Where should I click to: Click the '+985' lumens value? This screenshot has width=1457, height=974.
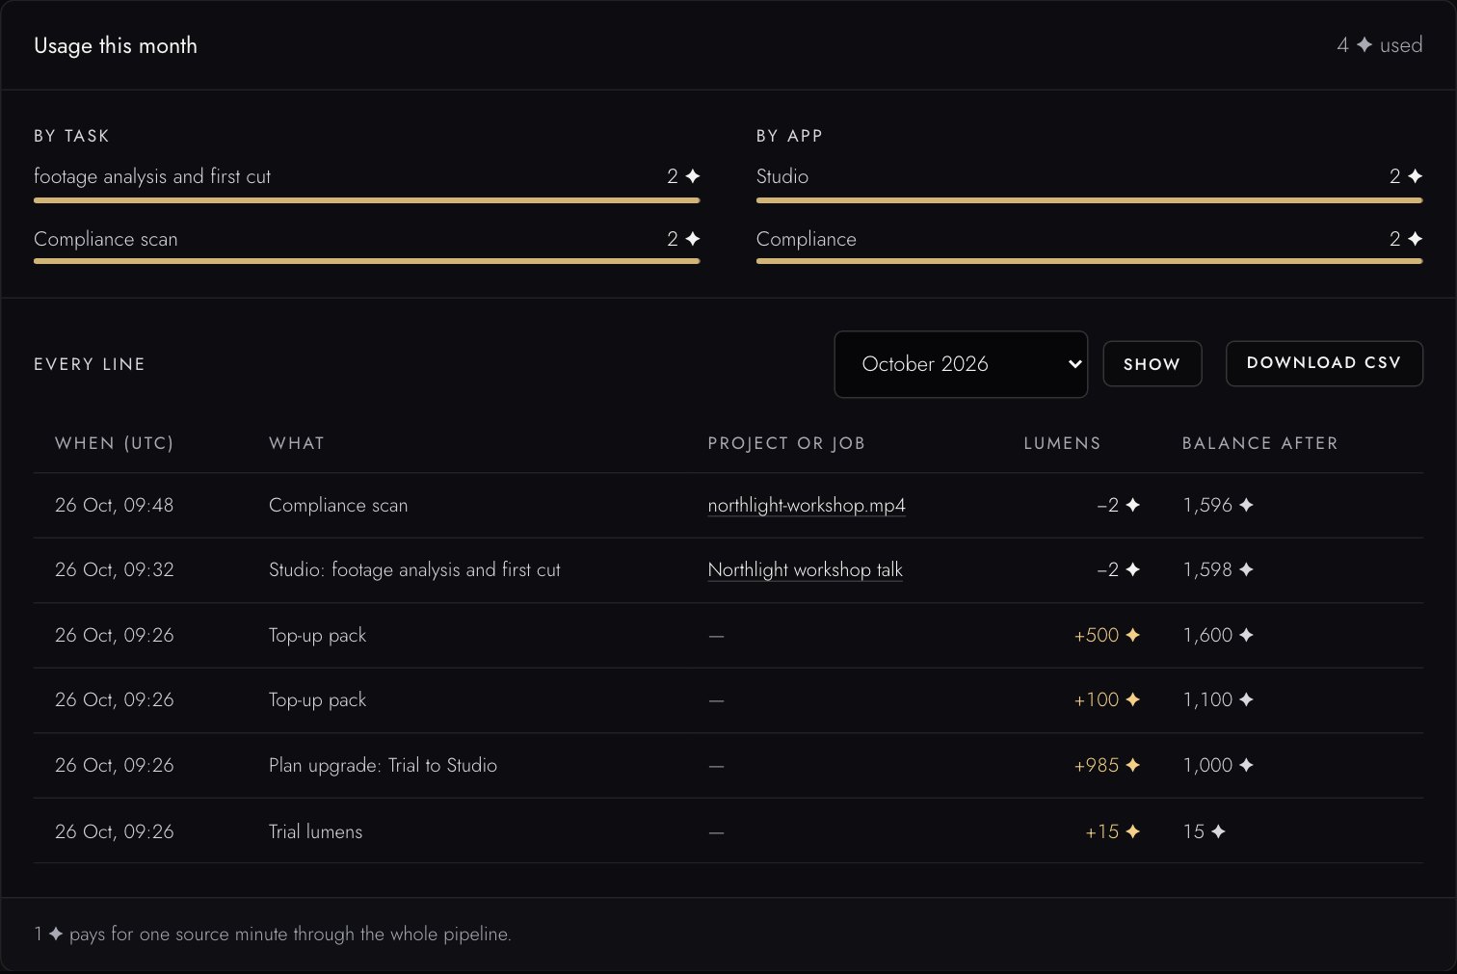1097,765
